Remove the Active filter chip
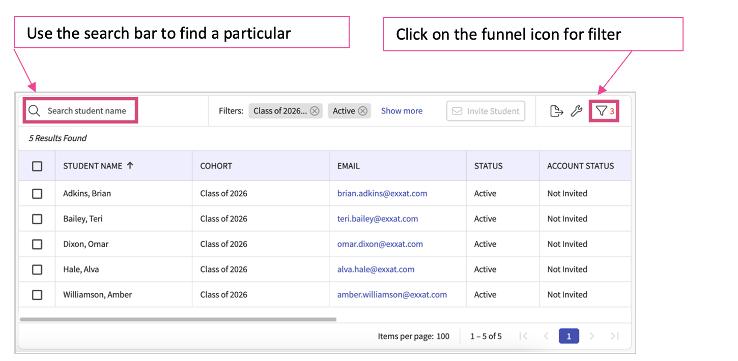Image resolution: width=738 pixels, height=361 pixels. click(x=362, y=111)
